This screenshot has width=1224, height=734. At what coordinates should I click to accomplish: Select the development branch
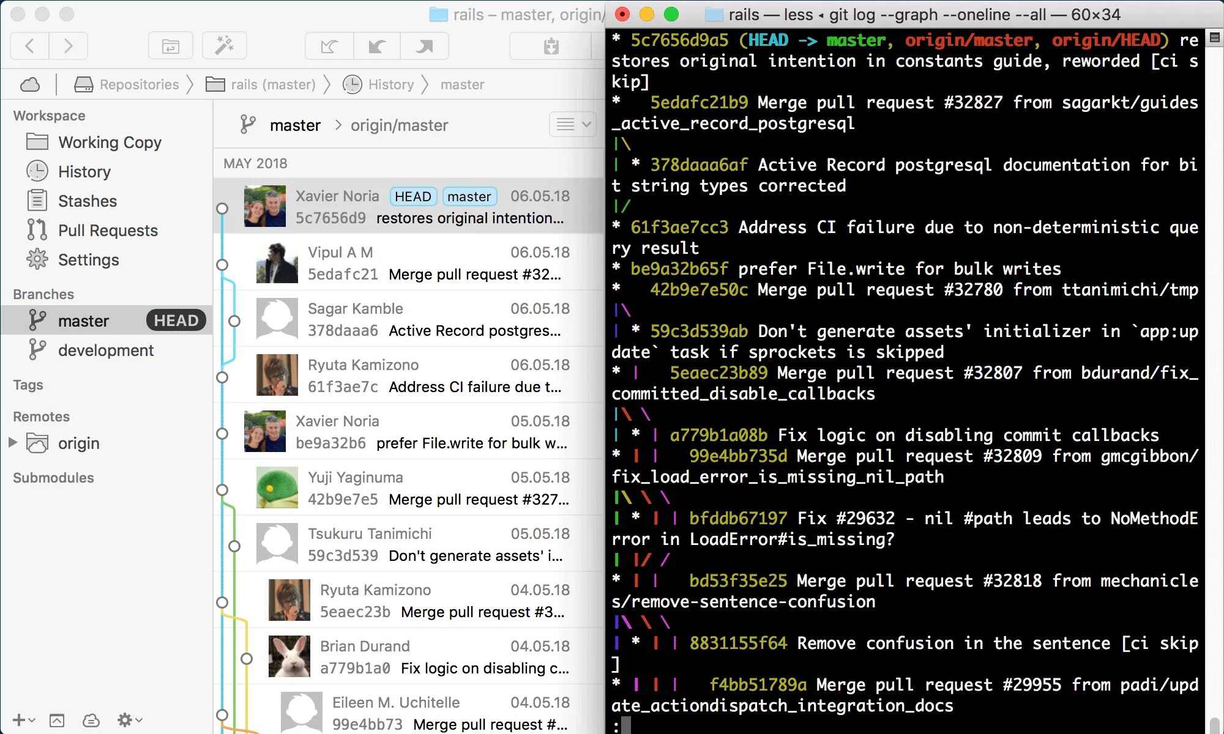(x=105, y=349)
